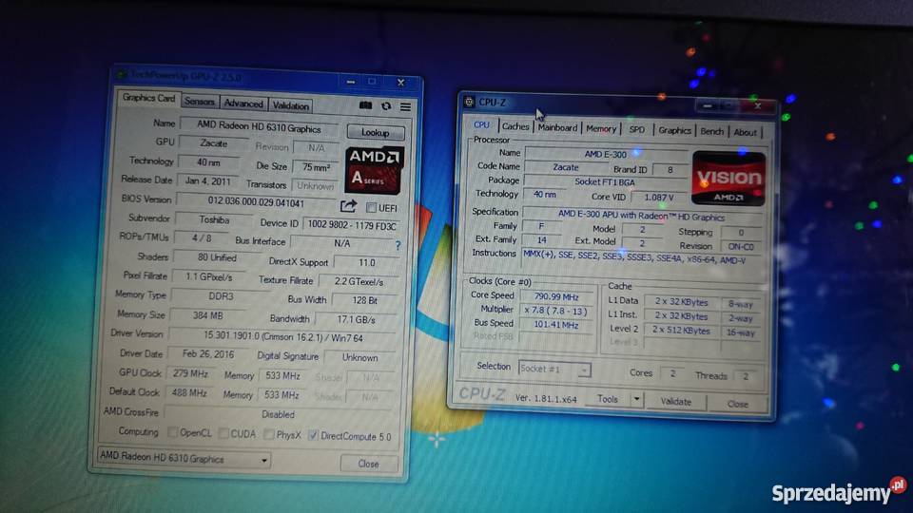Open the GPU-Z hamburger menu icon
Image resolution: width=913 pixels, height=513 pixels.
[x=405, y=106]
